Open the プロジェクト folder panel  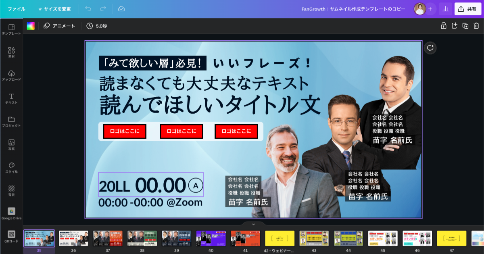pyautogui.click(x=11, y=121)
